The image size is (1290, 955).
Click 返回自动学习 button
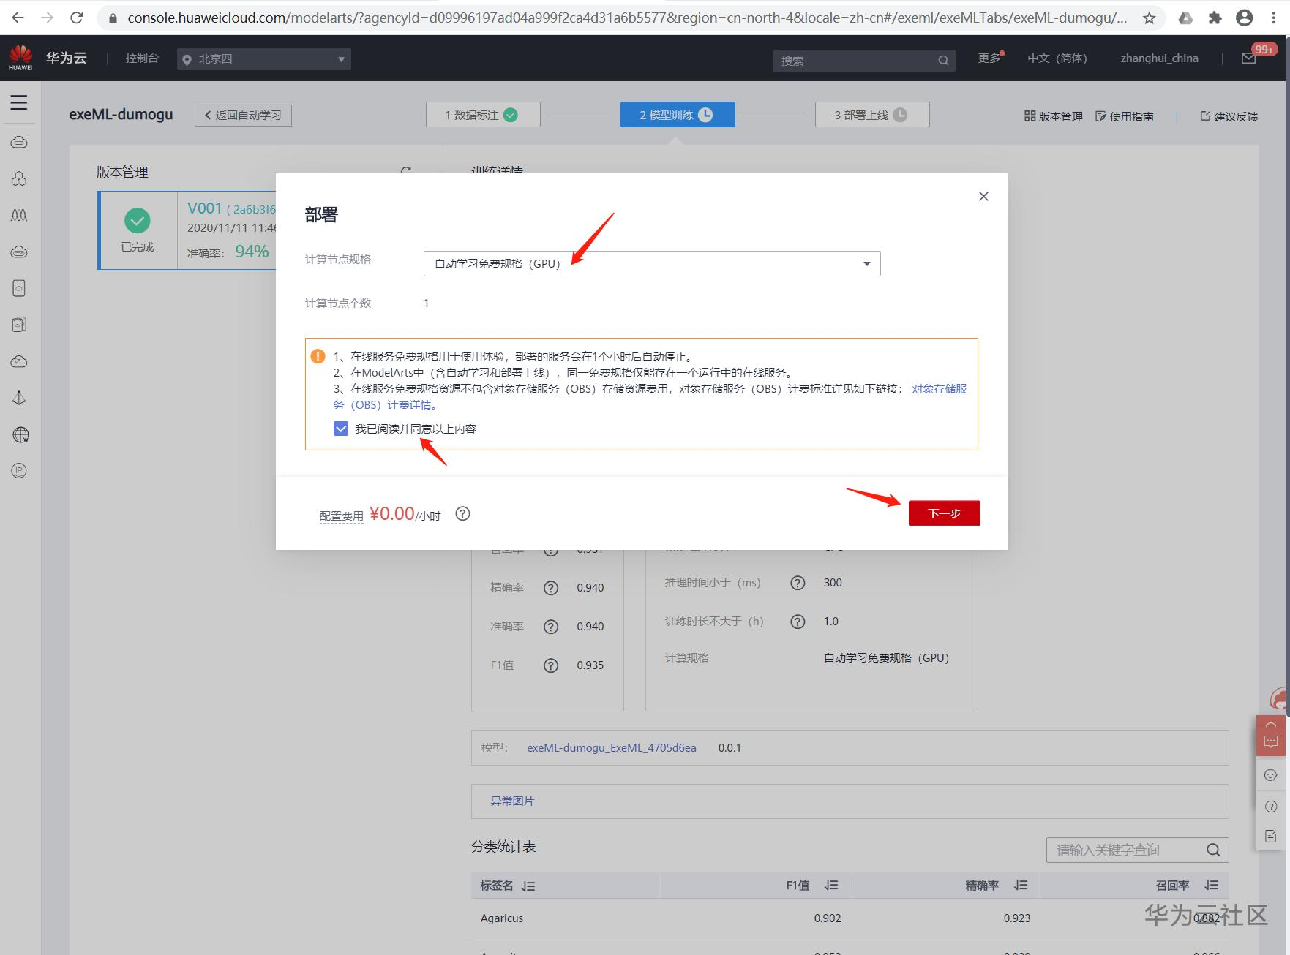pyautogui.click(x=243, y=116)
